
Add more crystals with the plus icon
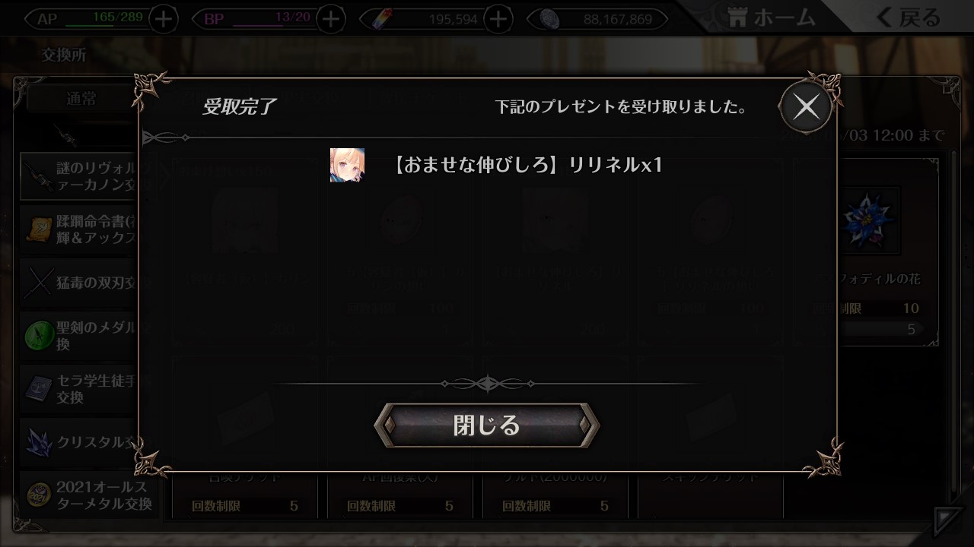[x=498, y=19]
